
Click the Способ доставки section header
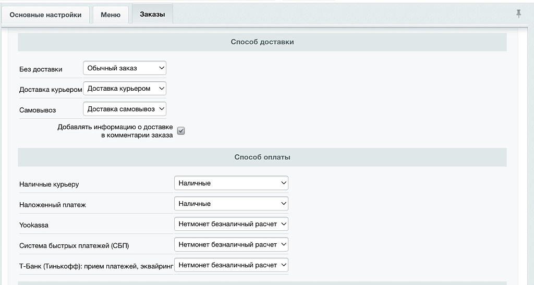point(262,42)
